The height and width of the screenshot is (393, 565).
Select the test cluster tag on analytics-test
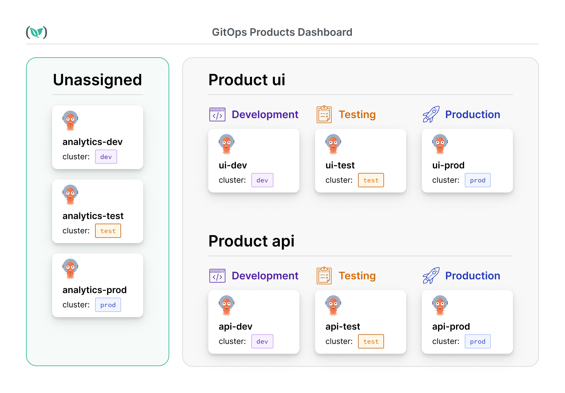[108, 231]
